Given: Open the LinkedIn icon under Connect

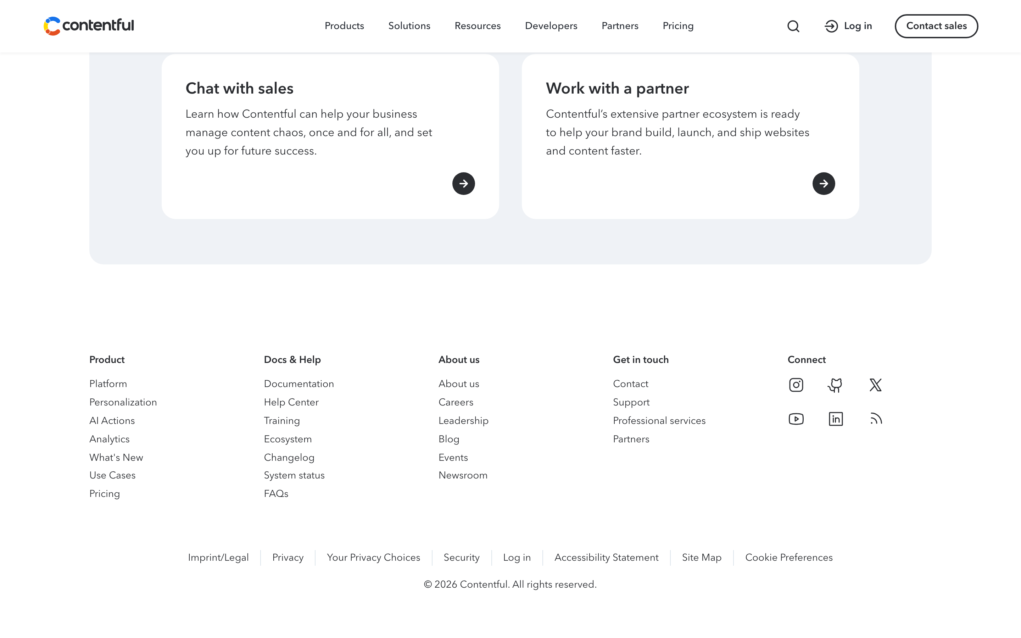Looking at the screenshot, I should 835,419.
